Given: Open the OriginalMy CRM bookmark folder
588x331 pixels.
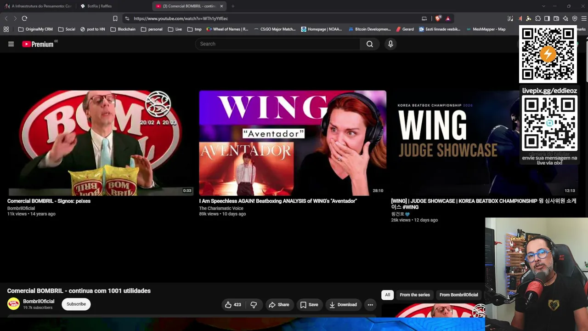Looking at the screenshot, I should click(35, 29).
